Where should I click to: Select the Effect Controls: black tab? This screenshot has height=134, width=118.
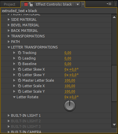click(54, 4)
